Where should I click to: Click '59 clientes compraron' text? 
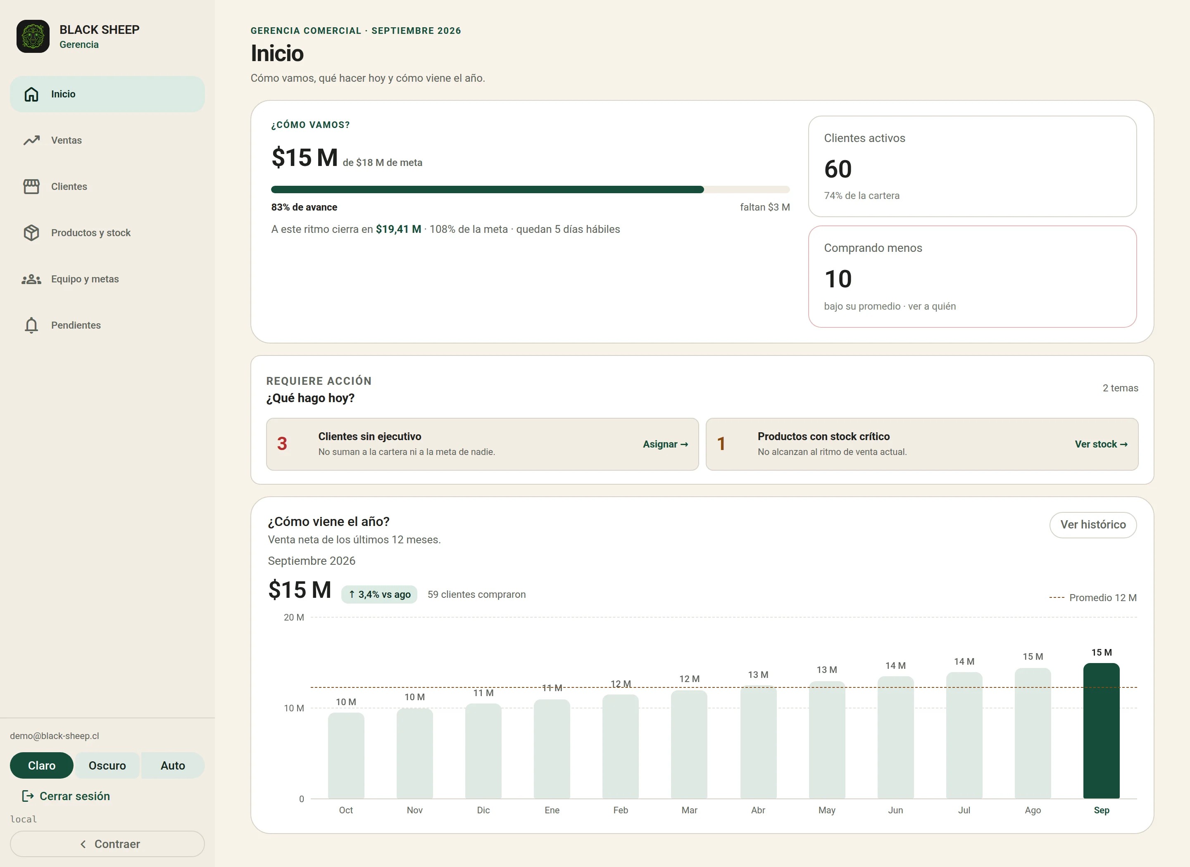click(x=476, y=594)
